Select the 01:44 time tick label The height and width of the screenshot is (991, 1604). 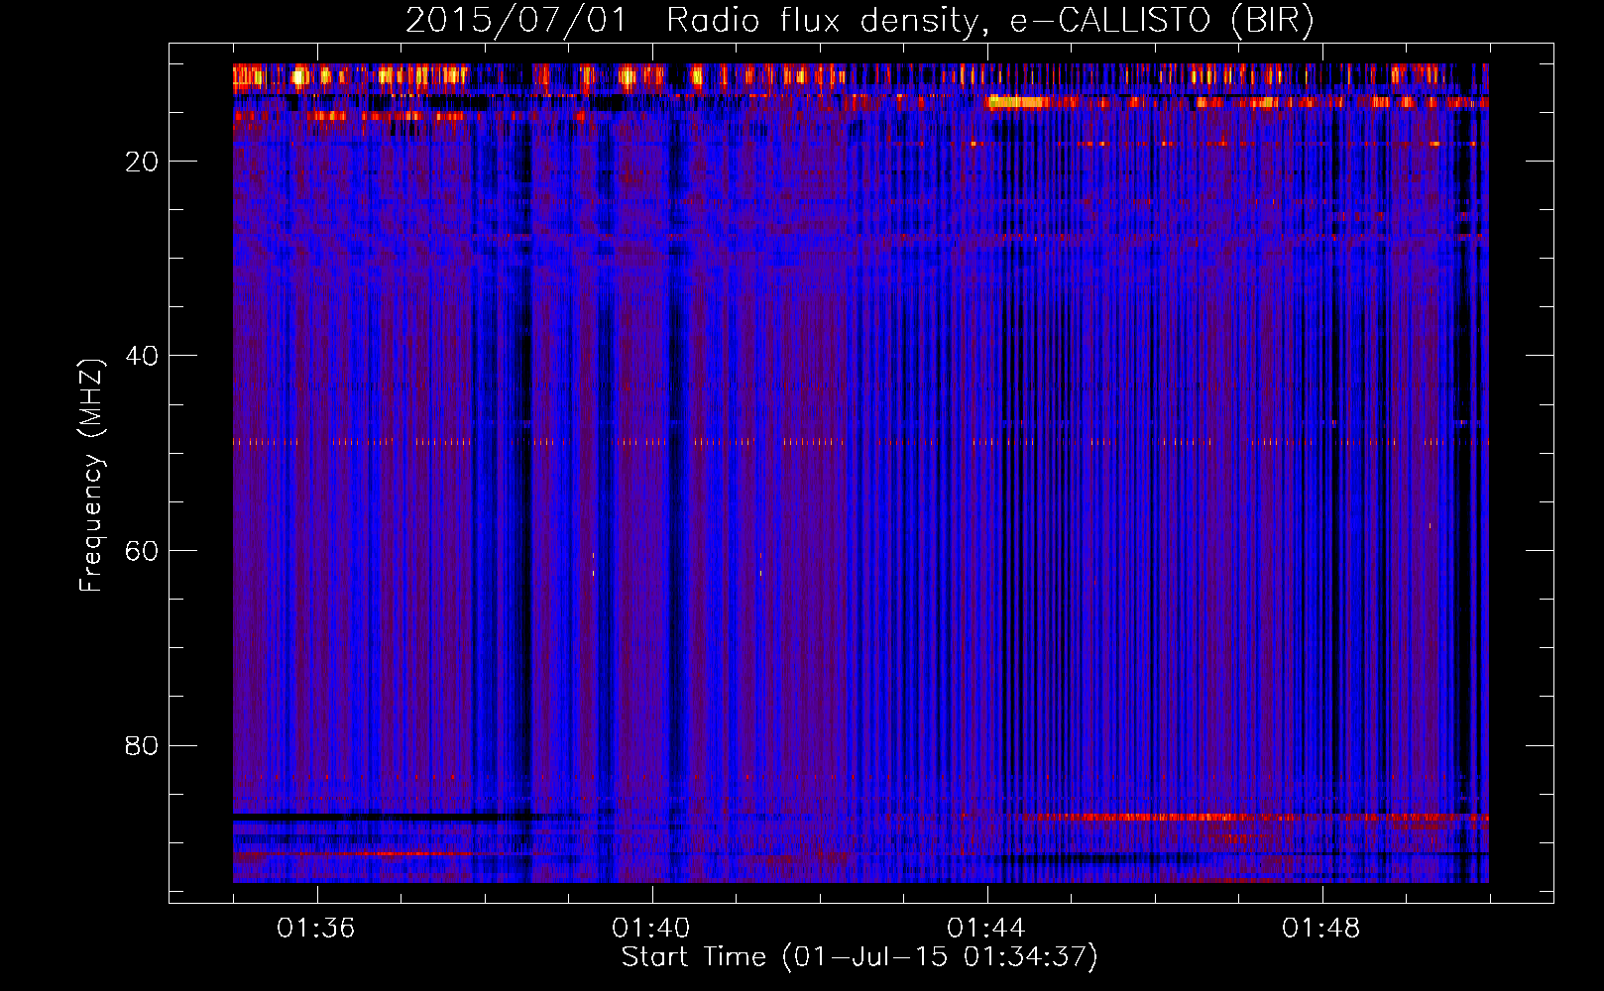click(986, 929)
